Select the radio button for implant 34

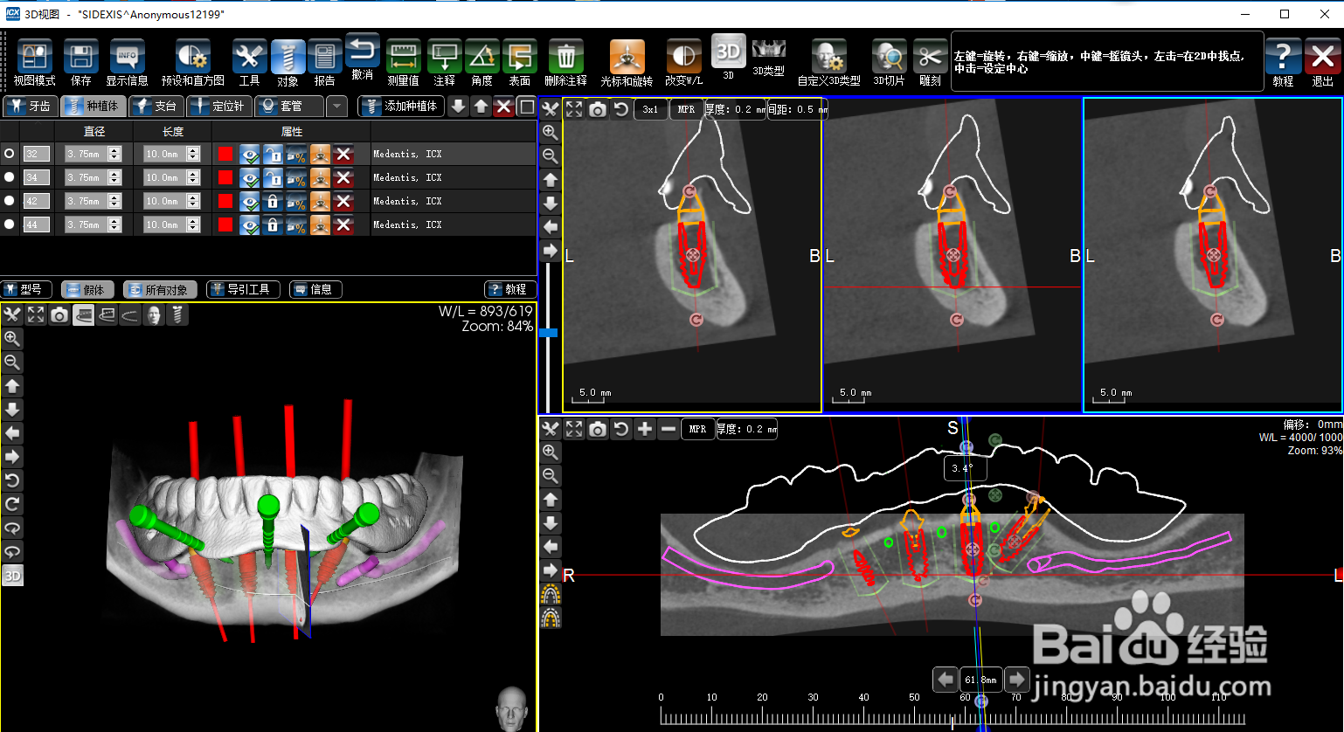(x=10, y=177)
